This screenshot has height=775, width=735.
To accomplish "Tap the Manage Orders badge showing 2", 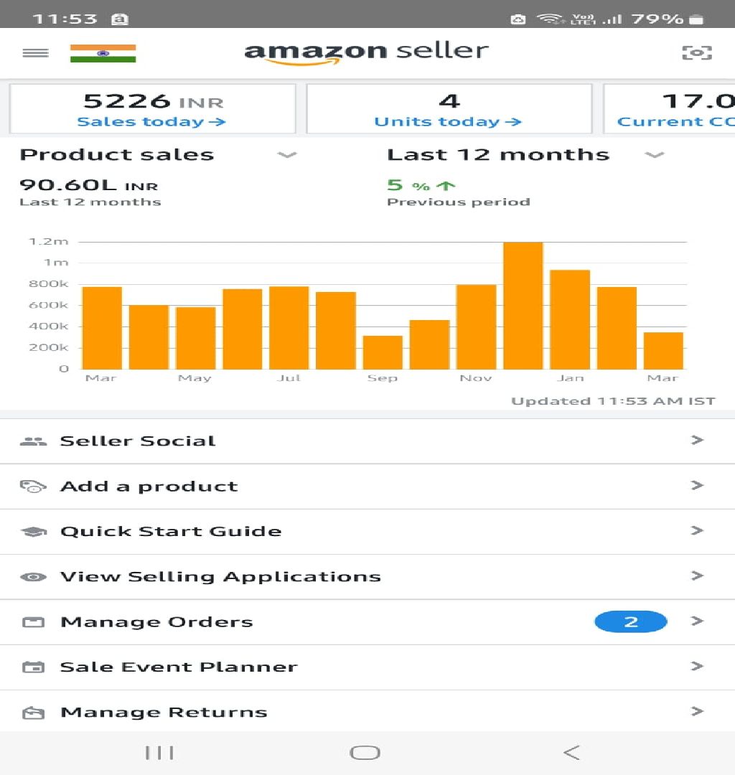I will click(631, 621).
